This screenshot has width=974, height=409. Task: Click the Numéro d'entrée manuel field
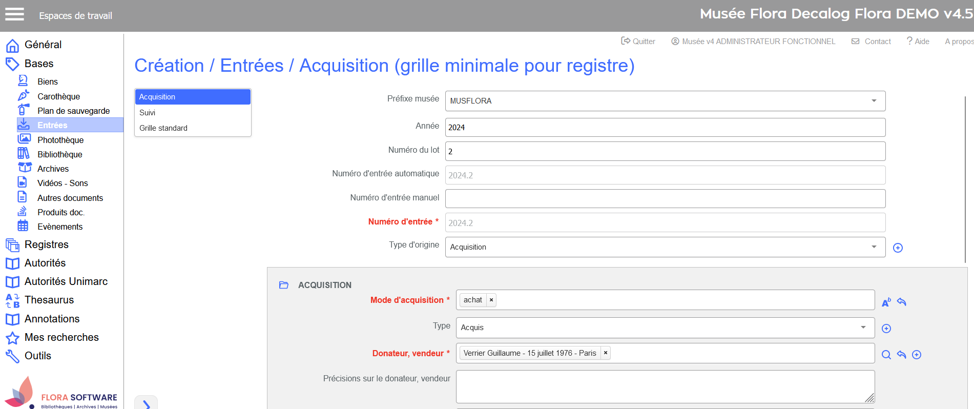coord(665,199)
